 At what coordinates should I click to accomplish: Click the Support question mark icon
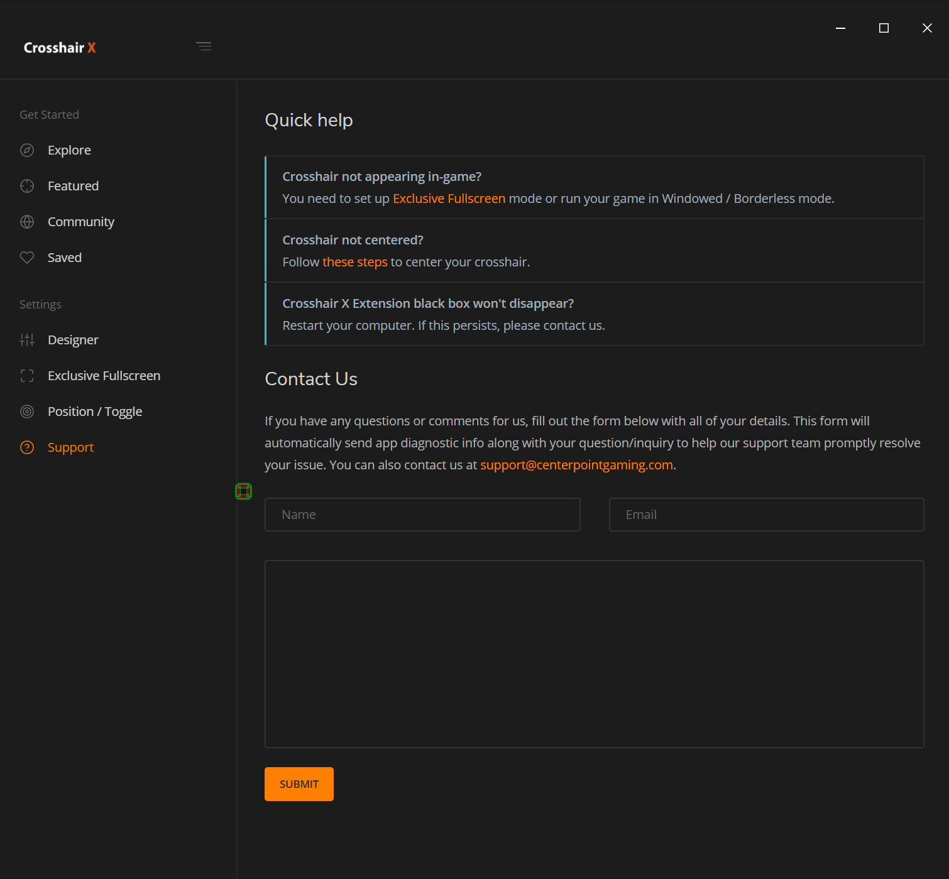(27, 447)
